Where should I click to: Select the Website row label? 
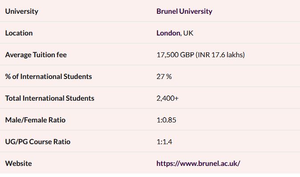tap(18, 163)
